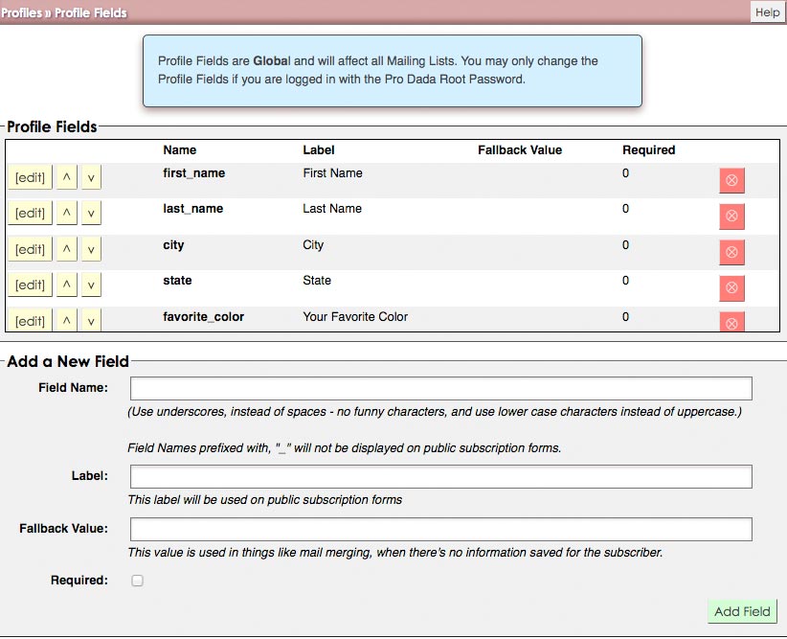
Task: Delete the last_name profile field
Action: pyautogui.click(x=731, y=217)
